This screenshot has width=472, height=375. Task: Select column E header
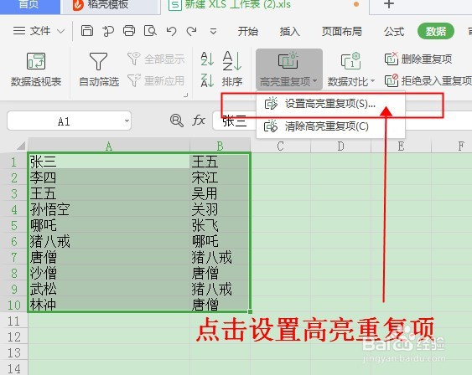click(x=401, y=146)
